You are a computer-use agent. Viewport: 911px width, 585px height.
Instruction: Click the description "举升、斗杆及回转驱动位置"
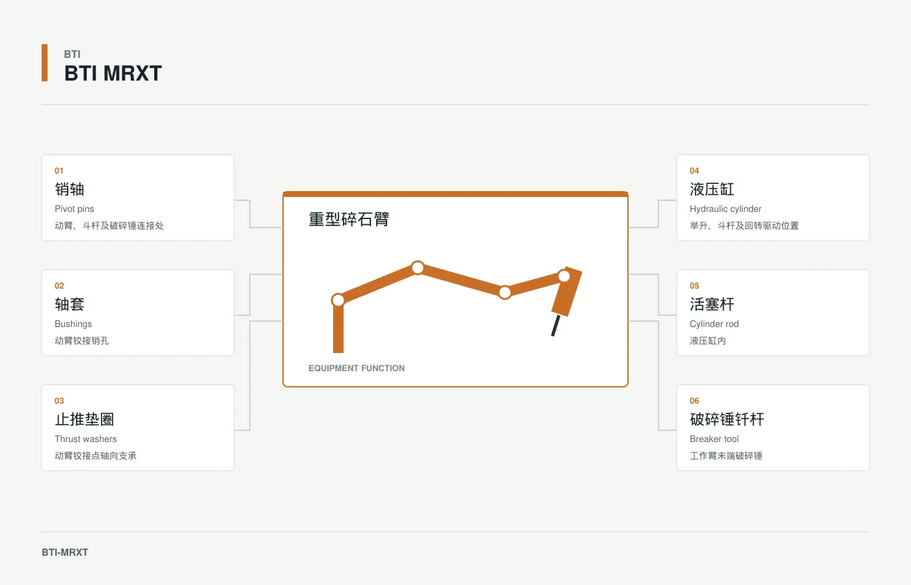click(744, 226)
